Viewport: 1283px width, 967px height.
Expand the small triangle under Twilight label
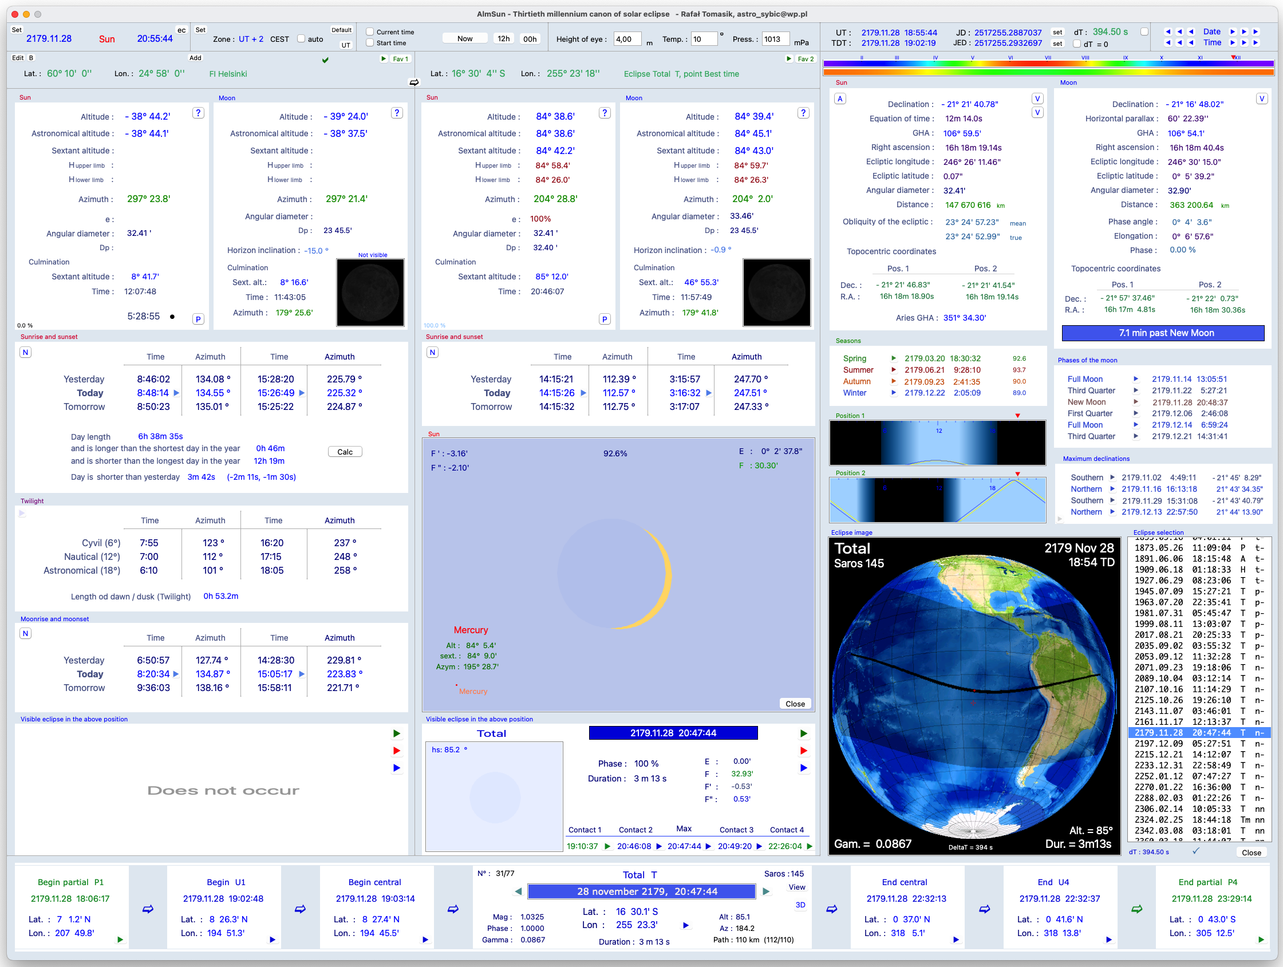[x=22, y=514]
